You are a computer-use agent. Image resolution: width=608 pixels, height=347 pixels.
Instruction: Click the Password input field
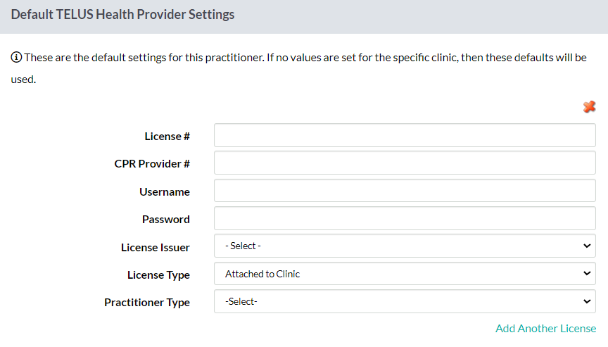pos(405,218)
